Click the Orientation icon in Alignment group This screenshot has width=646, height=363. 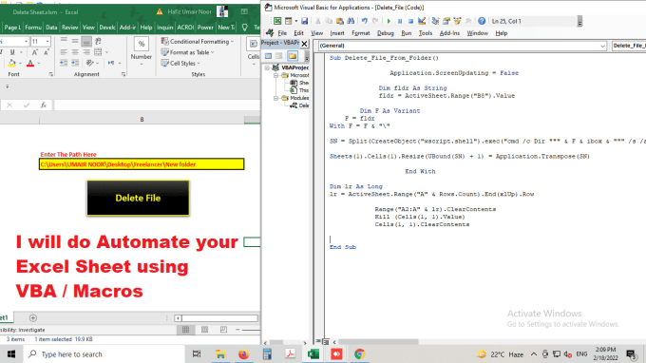pyautogui.click(x=90, y=63)
